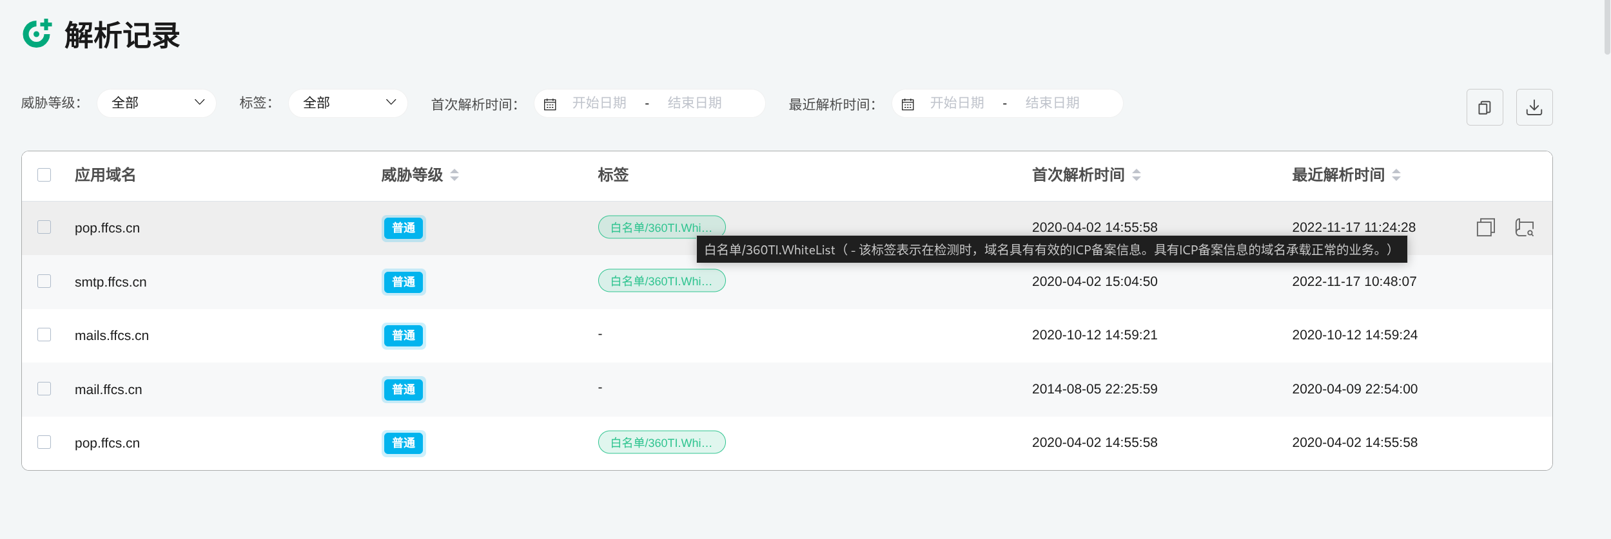Click latest-resolution time 2020-10-12 14:59:24
The width and height of the screenshot is (1611, 539).
coord(1355,335)
